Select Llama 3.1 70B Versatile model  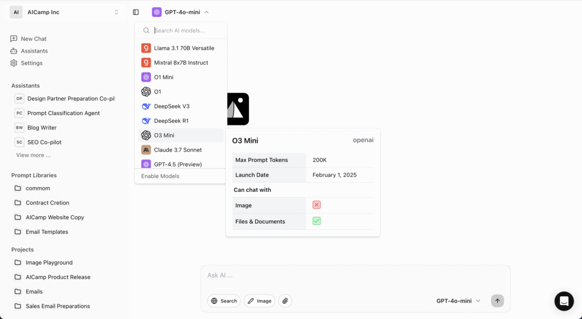[x=181, y=48]
